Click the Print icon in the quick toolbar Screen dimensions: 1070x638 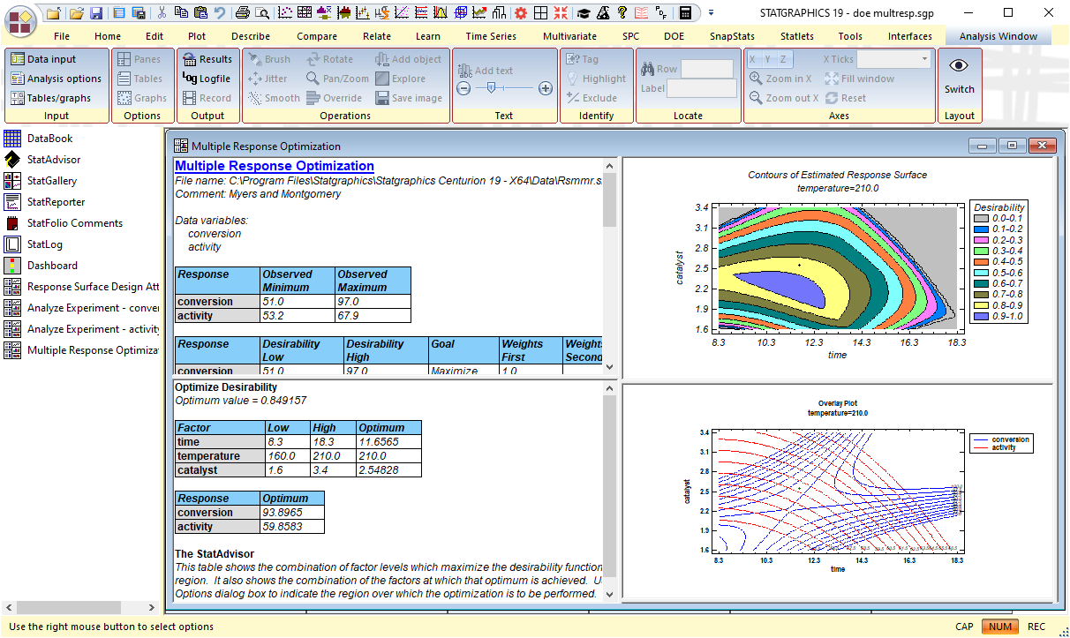(x=243, y=13)
